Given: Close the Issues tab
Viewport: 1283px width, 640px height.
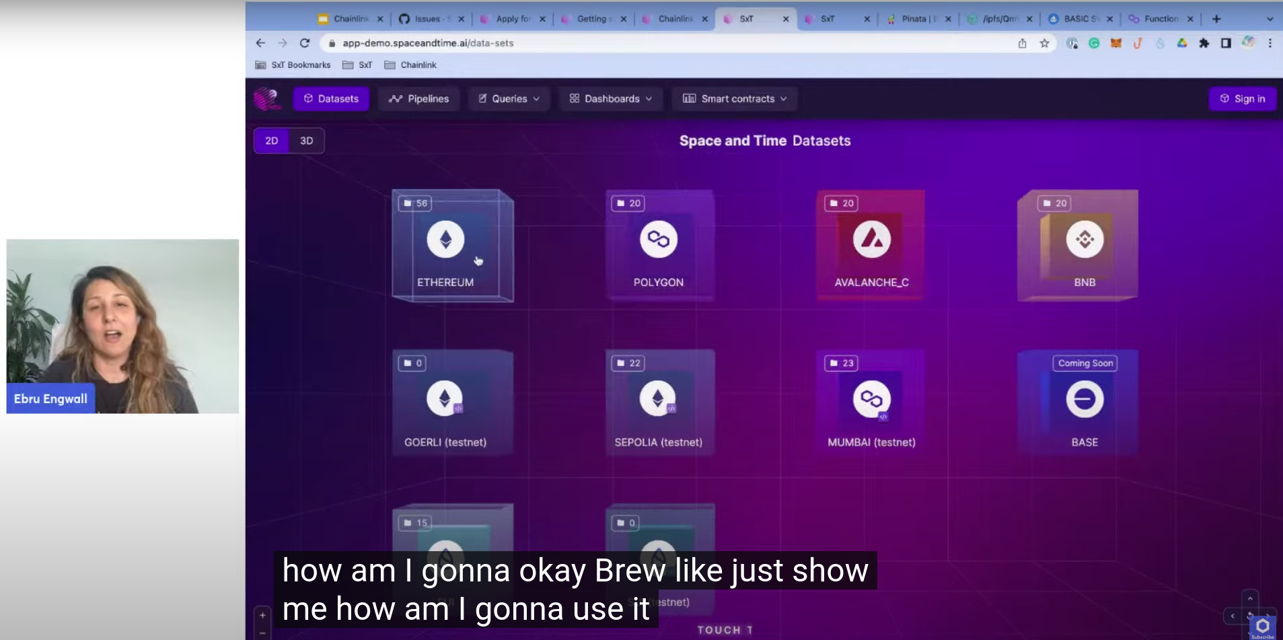Looking at the screenshot, I should (462, 19).
